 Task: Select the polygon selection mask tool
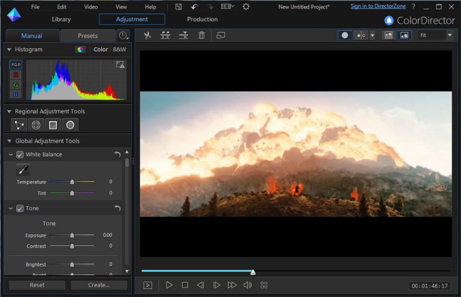pyautogui.click(x=19, y=125)
